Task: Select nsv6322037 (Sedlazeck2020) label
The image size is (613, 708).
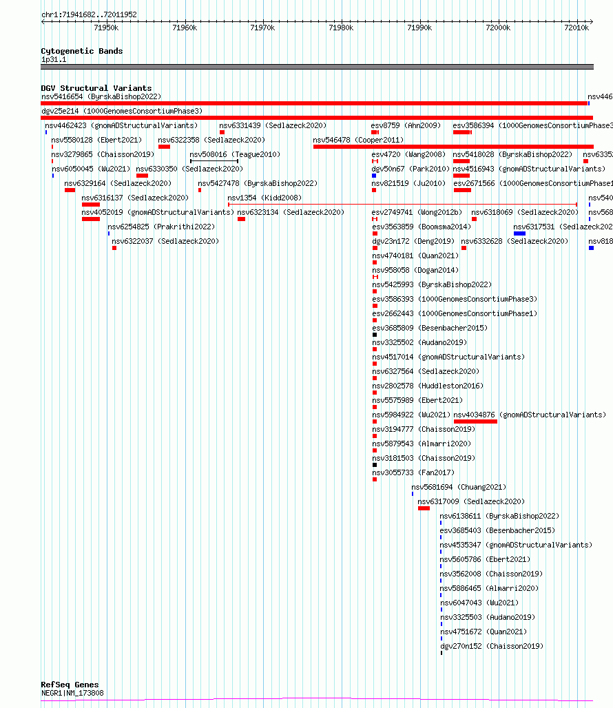Action: pyautogui.click(x=165, y=241)
